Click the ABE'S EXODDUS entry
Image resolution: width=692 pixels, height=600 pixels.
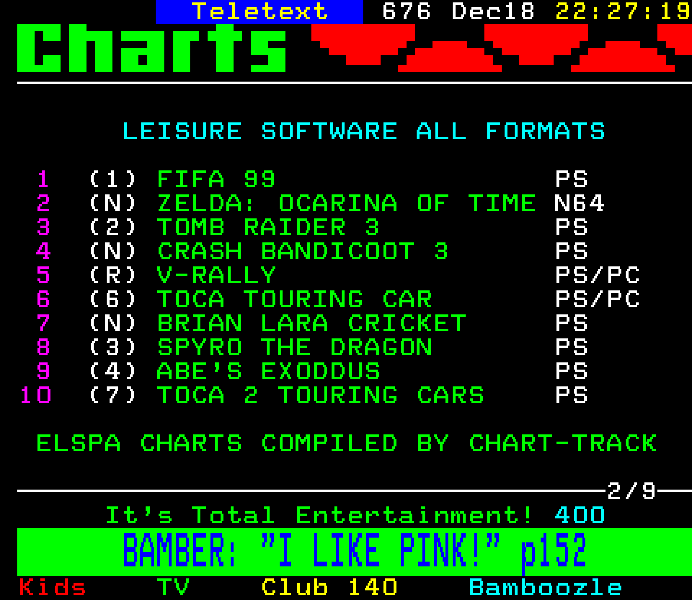[269, 372]
